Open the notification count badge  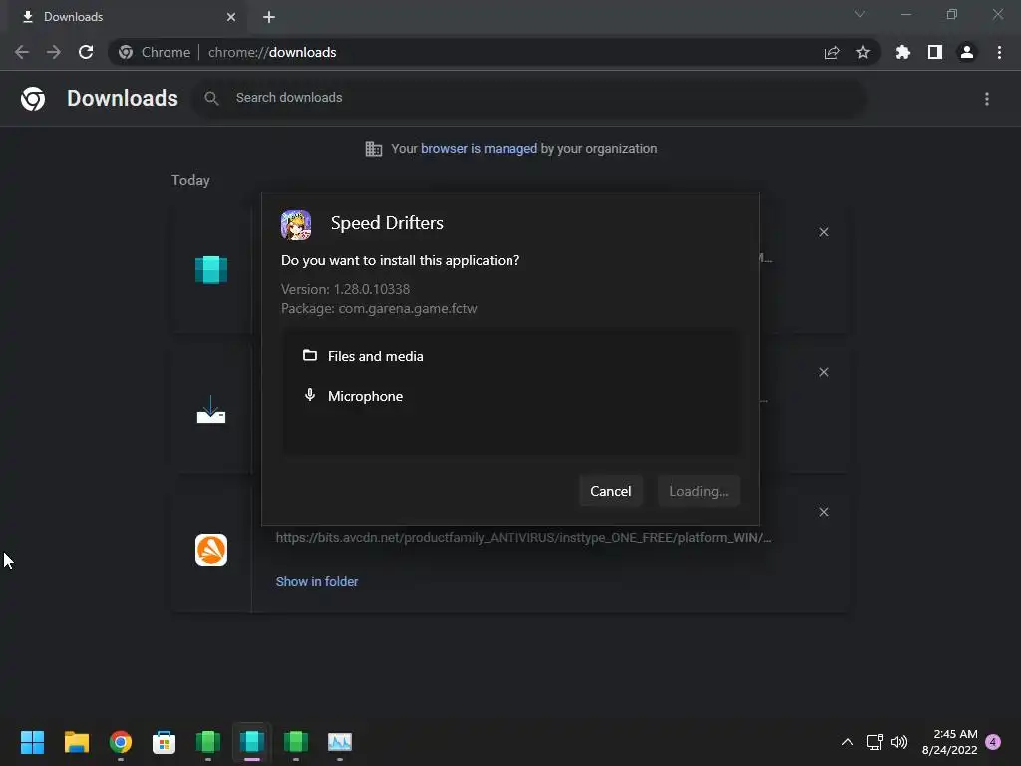993,742
